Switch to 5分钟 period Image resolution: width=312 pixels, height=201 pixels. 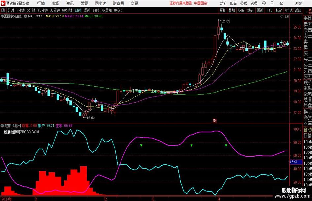pos(31,10)
